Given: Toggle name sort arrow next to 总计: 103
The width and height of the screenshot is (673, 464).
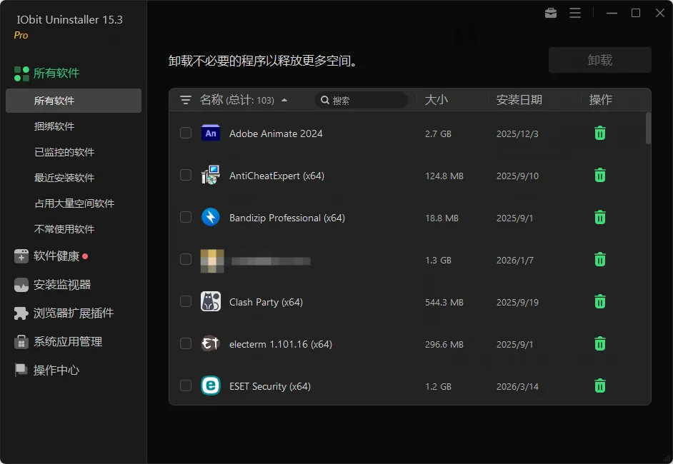Looking at the screenshot, I should pos(284,101).
